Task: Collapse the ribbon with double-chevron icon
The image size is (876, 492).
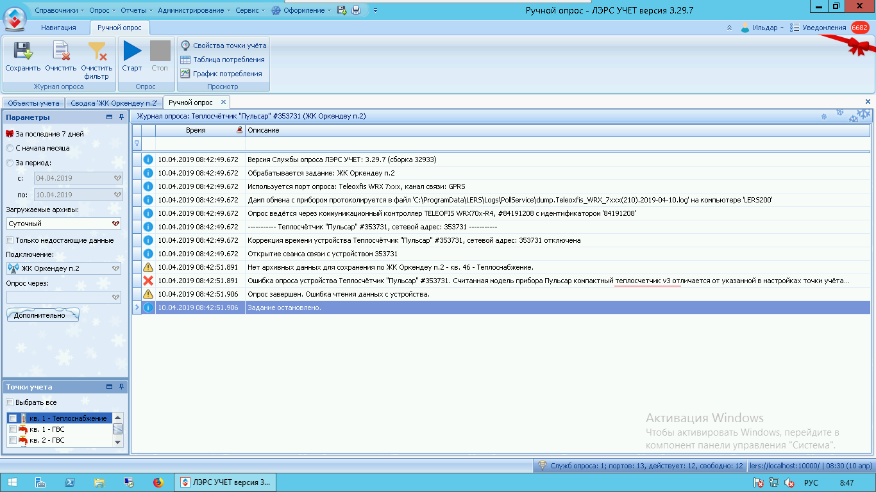Action: tap(729, 28)
